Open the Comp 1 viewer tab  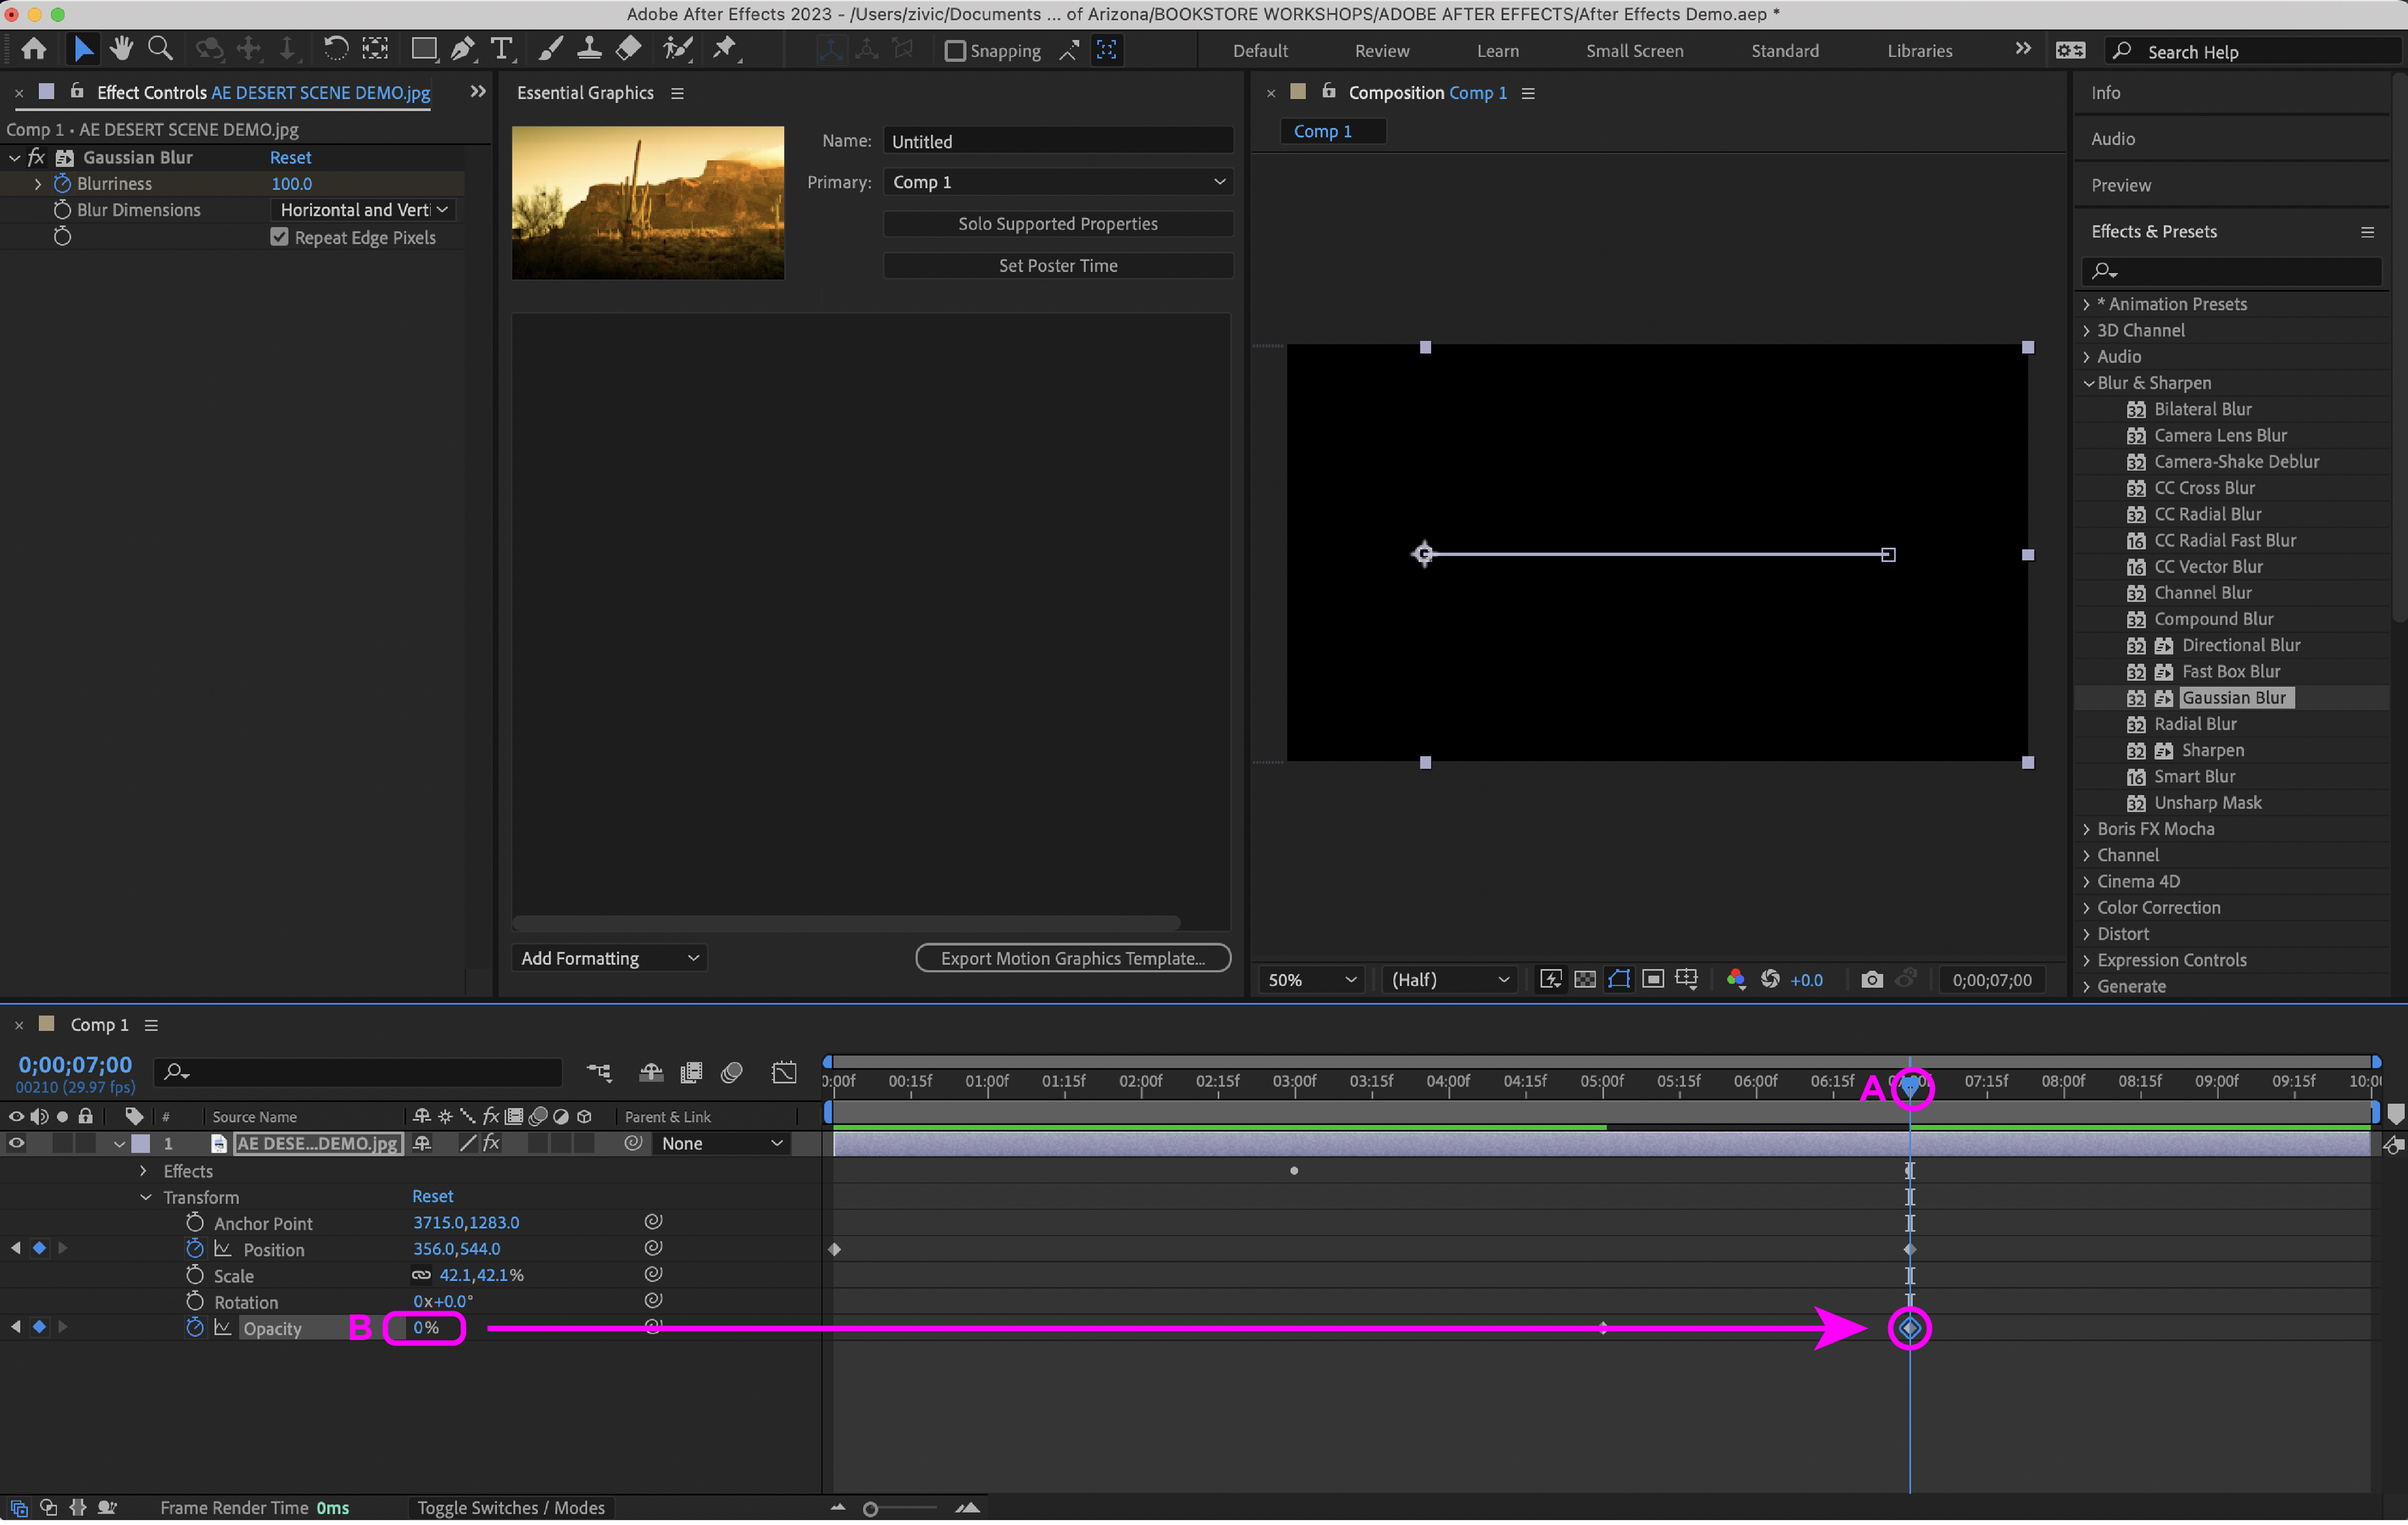coord(1322,131)
